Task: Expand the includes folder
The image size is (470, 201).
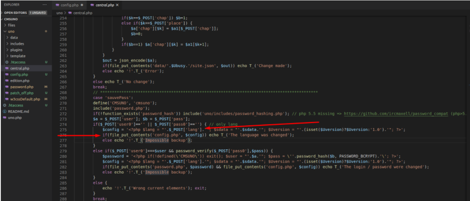Action: click(x=8, y=44)
